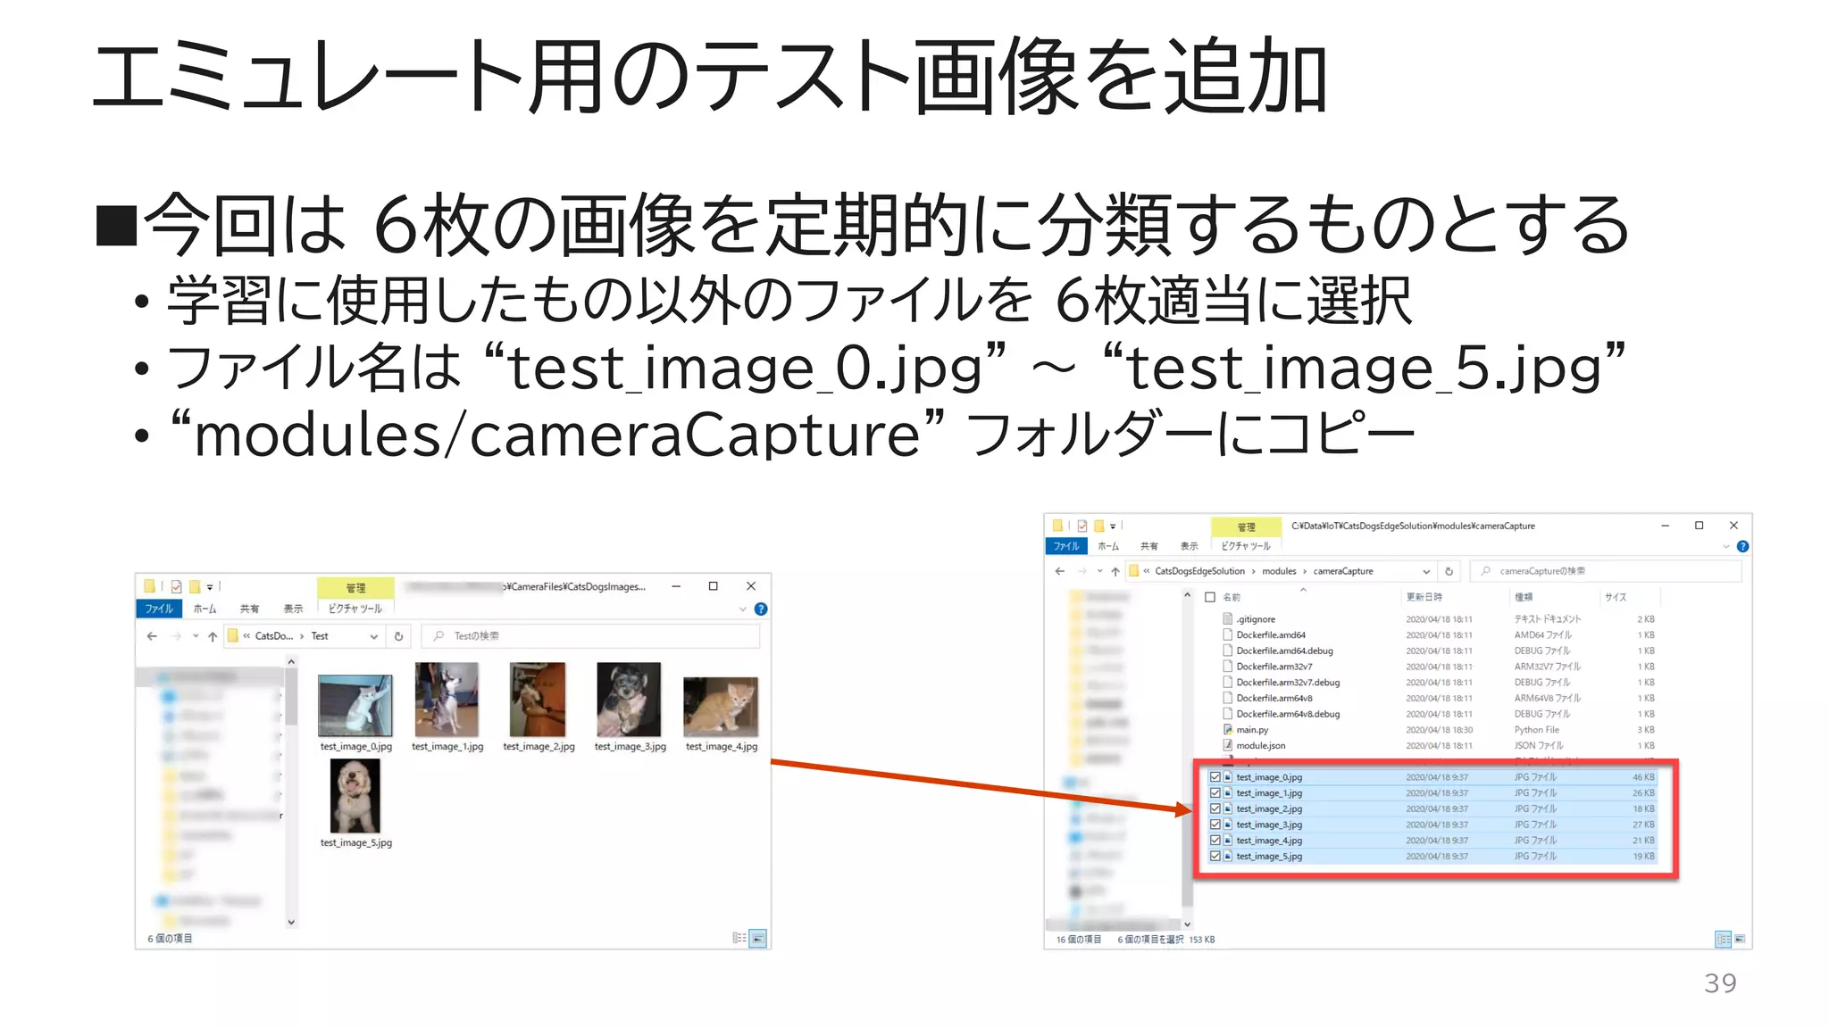
Task: Open recent locations dropdown in Test window
Action: pyautogui.click(x=196, y=636)
